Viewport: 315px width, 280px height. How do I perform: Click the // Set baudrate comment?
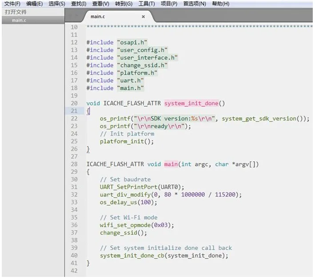point(125,180)
